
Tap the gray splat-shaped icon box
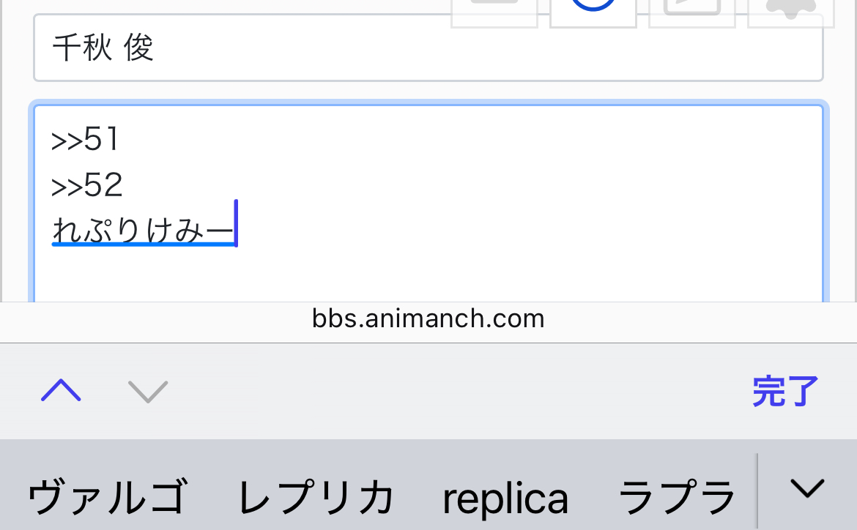pos(791,12)
